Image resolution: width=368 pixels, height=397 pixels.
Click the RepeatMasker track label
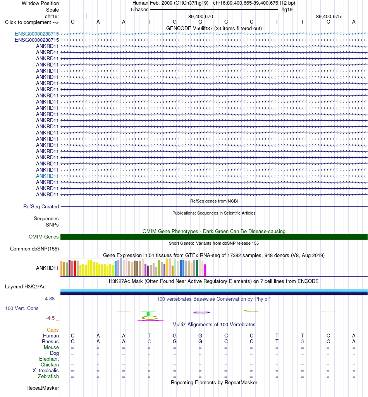click(x=43, y=388)
